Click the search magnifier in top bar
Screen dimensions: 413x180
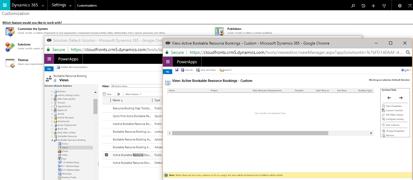coord(353,6)
